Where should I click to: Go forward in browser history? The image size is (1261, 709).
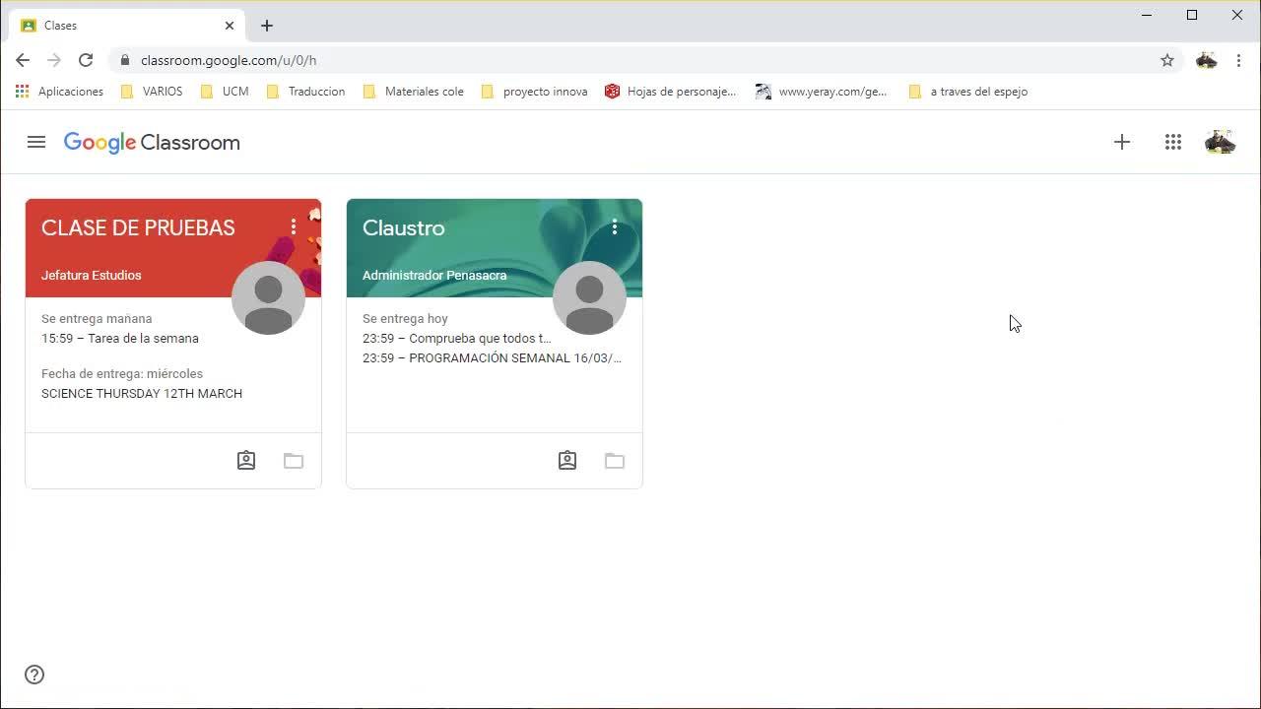pyautogui.click(x=54, y=60)
